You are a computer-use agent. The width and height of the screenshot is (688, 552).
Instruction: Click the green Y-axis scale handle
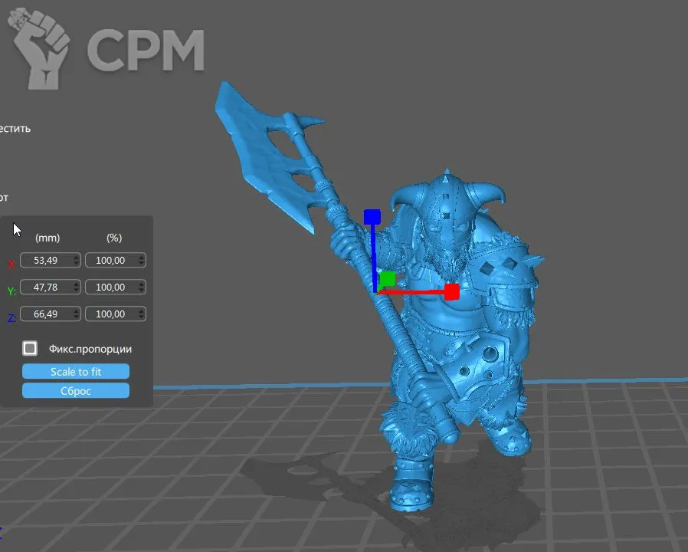[388, 278]
